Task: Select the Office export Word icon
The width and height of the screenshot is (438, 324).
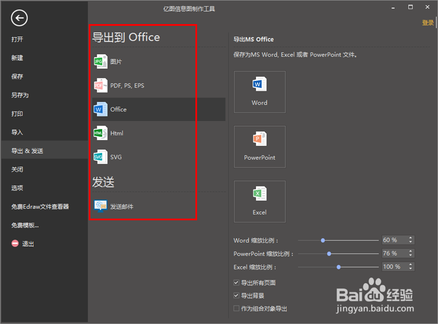Action: (x=101, y=109)
